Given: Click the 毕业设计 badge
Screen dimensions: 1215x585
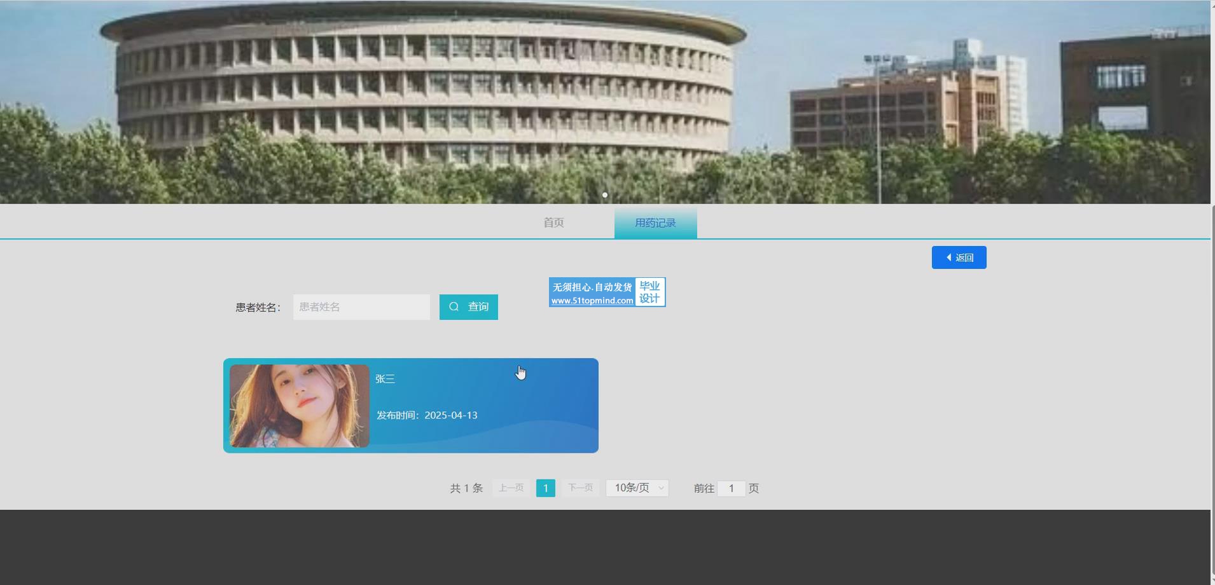Looking at the screenshot, I should point(649,292).
